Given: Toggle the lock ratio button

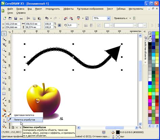Looking at the screenshot, I should (x=59, y=25).
